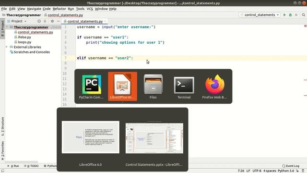The height and width of the screenshot is (173, 307).
Task: Click the stop process icon
Action: click(x=296, y=15)
